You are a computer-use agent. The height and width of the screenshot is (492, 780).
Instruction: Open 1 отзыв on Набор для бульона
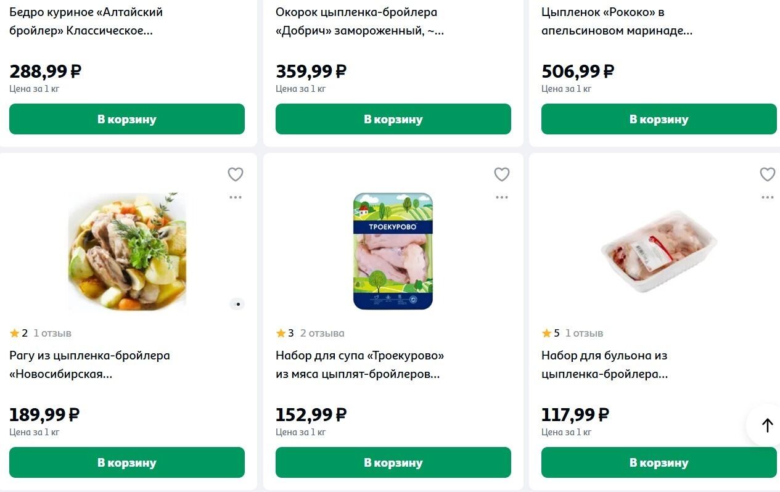(584, 334)
